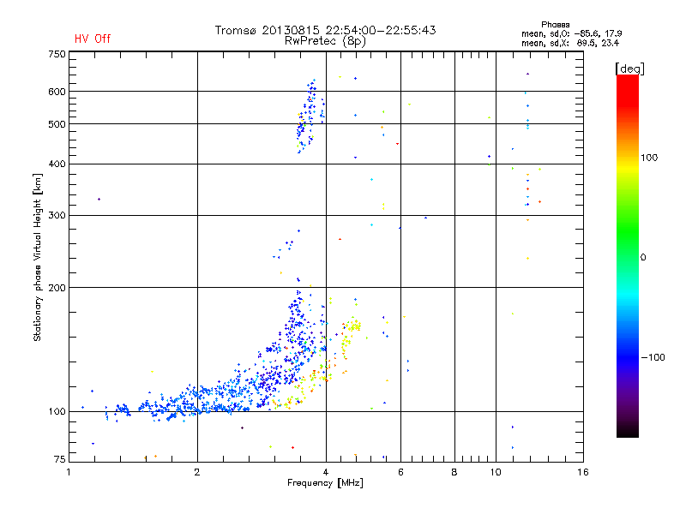Click the 'Stationary phase Virtual Height [km]' axis label

click(38, 257)
